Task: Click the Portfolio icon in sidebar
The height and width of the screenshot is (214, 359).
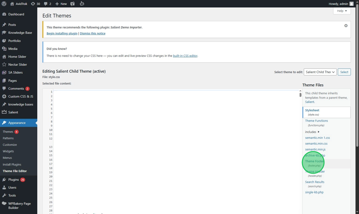Action: (x=4, y=41)
